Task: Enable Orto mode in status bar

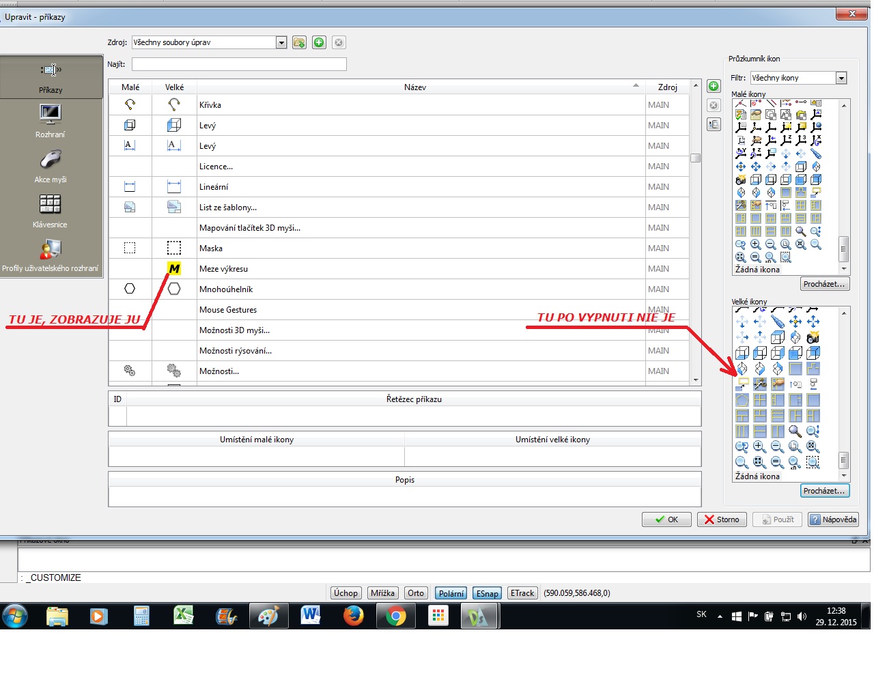Action: tap(416, 593)
